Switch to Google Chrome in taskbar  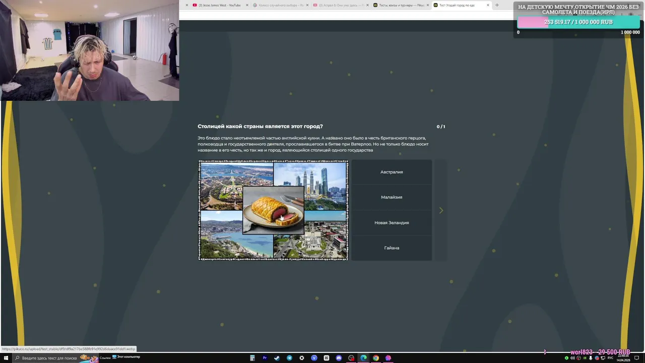(376, 358)
